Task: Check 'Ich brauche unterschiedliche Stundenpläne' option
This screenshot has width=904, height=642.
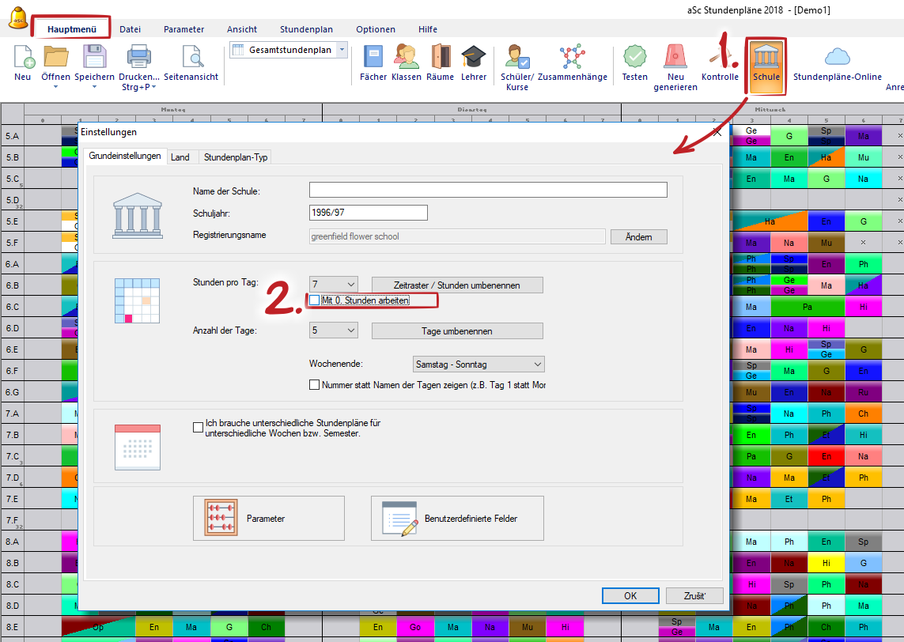Action: tap(198, 427)
